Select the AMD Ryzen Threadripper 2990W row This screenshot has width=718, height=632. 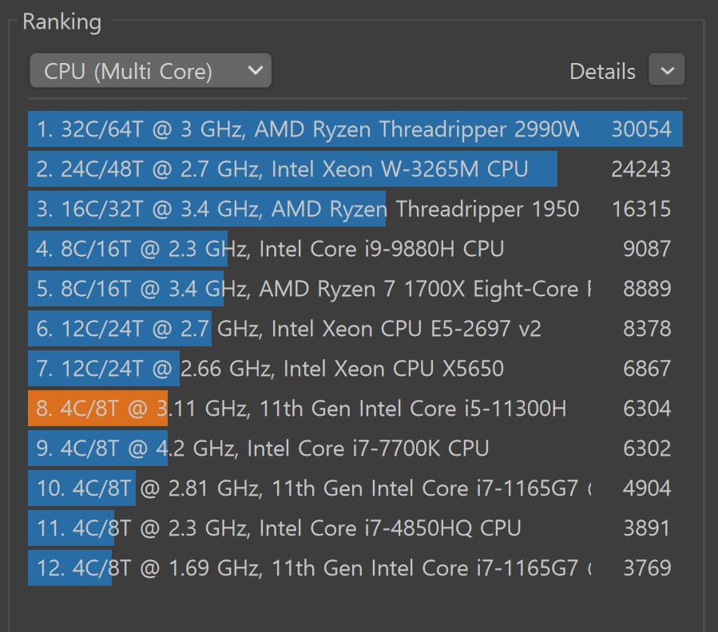(355, 129)
